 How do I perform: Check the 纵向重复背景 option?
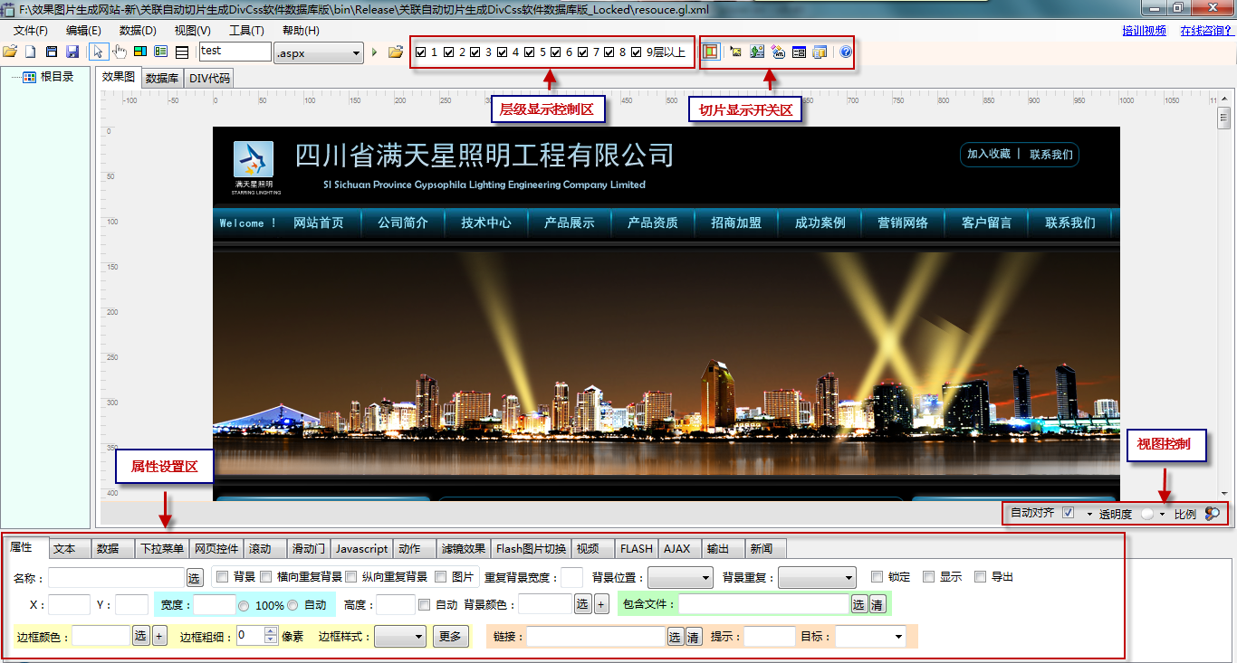(x=351, y=577)
